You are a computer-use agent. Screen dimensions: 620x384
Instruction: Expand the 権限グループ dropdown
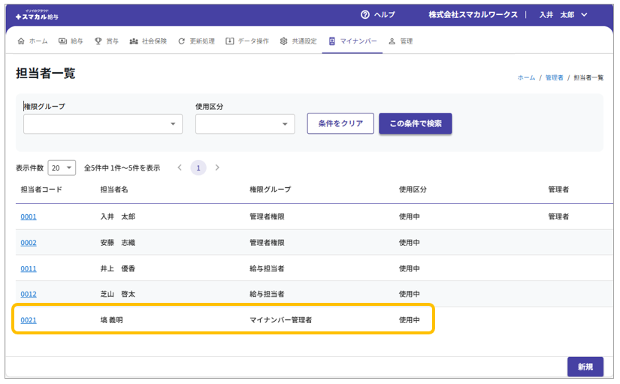click(x=102, y=124)
